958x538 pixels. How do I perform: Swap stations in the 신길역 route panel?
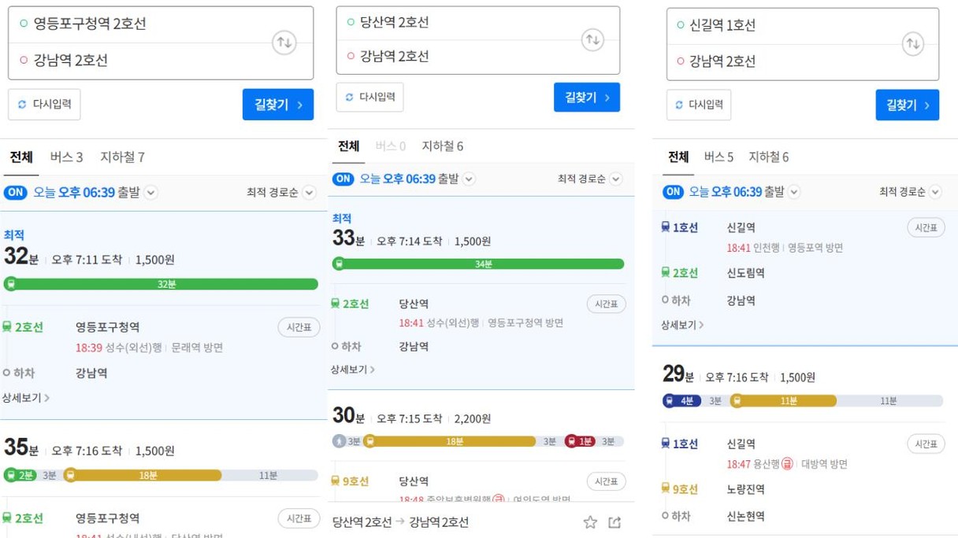912,43
